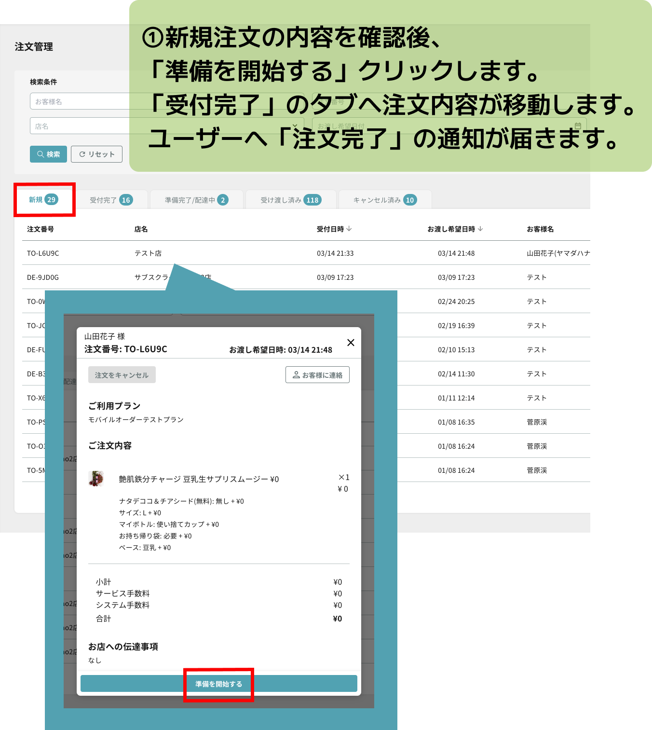652x730 pixels.
Task: Click モバイルオーダーテストプラン plan text
Action: coord(136,420)
